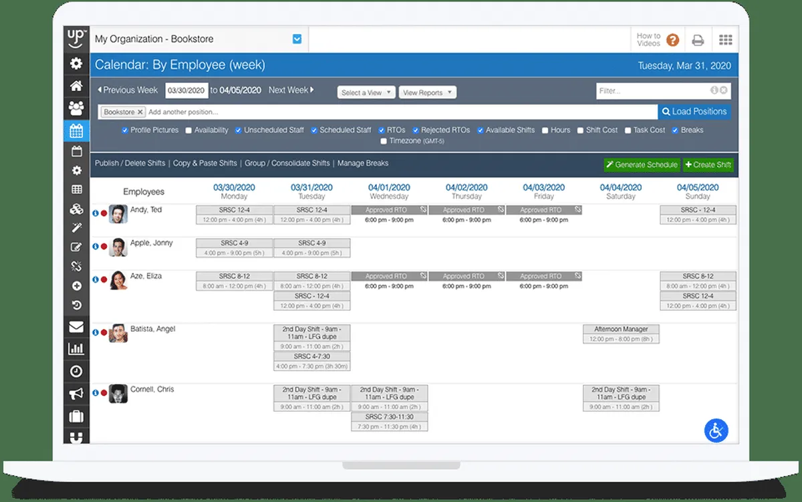Screen dimensions: 802x502
Task: Open Publish / Delete Shifts menu
Action: coord(130,163)
